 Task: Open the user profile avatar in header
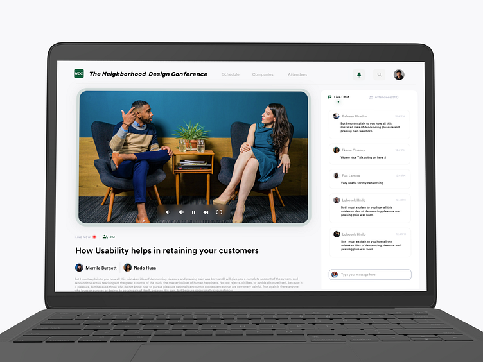[399, 74]
